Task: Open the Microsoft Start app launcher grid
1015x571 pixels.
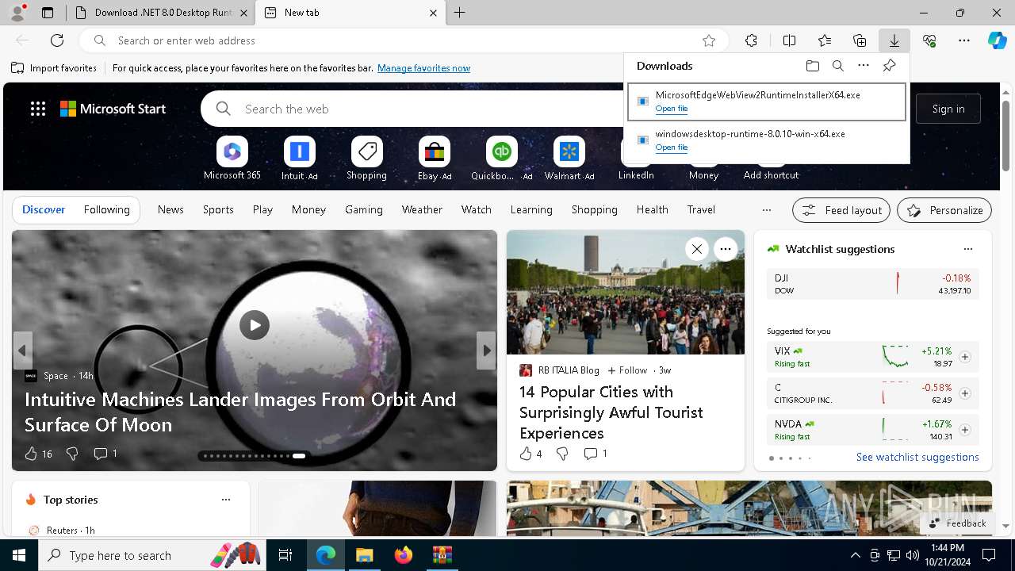Action: coord(38,109)
